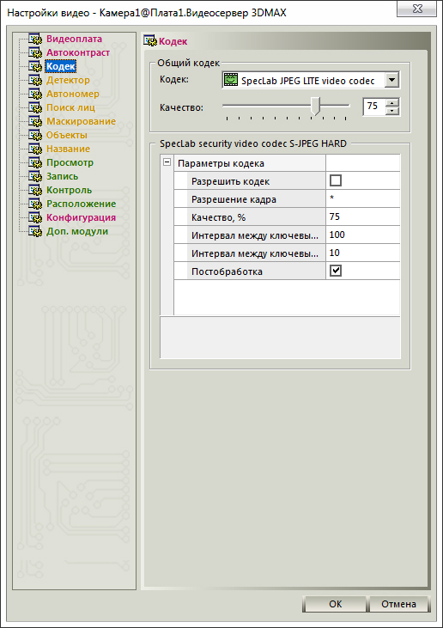Viewport: 443px width, 628px height.
Task: Select the Качество, % row label
Action: click(x=219, y=217)
